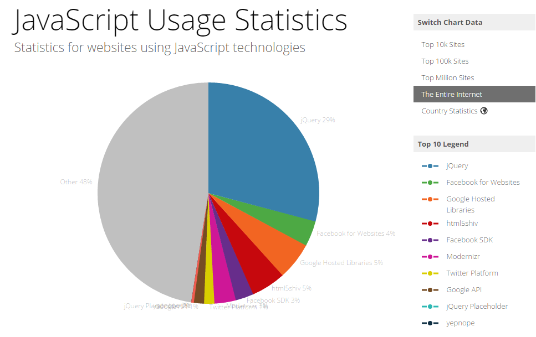
Task: Select The Entire Internet option
Action: 452,95
